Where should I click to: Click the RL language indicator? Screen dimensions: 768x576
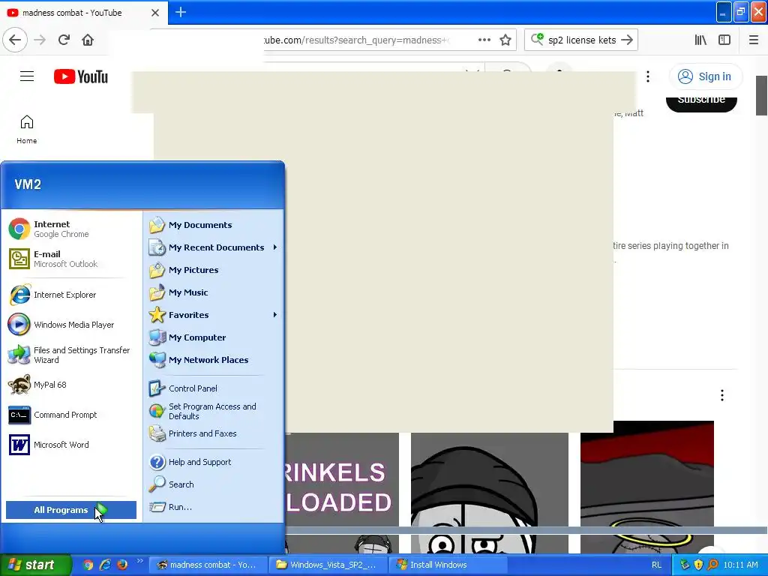click(656, 565)
